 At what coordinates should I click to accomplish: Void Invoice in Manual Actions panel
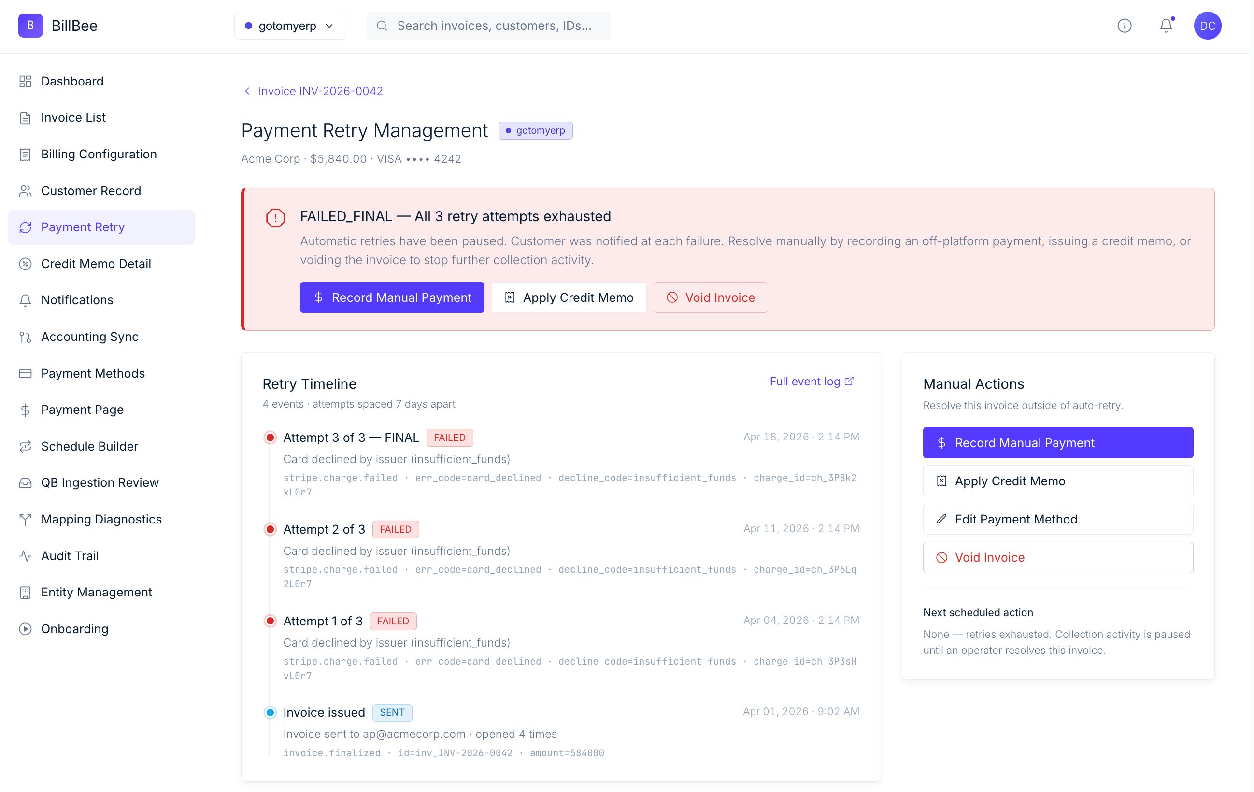coord(1058,557)
